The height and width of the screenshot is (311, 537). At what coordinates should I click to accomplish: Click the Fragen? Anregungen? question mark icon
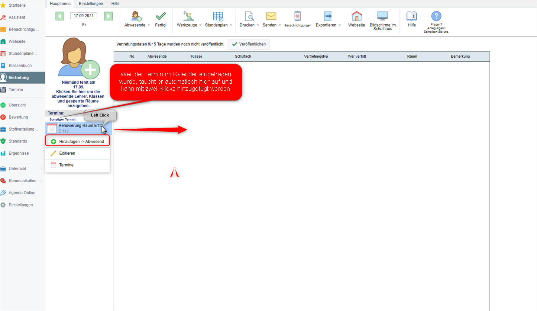tap(436, 16)
